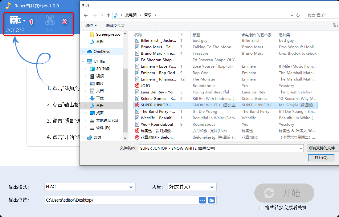Image resolution: width=339 pixels, height=217 pixels.
Task: Click the tree scrollbar down arrow
Action: click(x=125, y=138)
